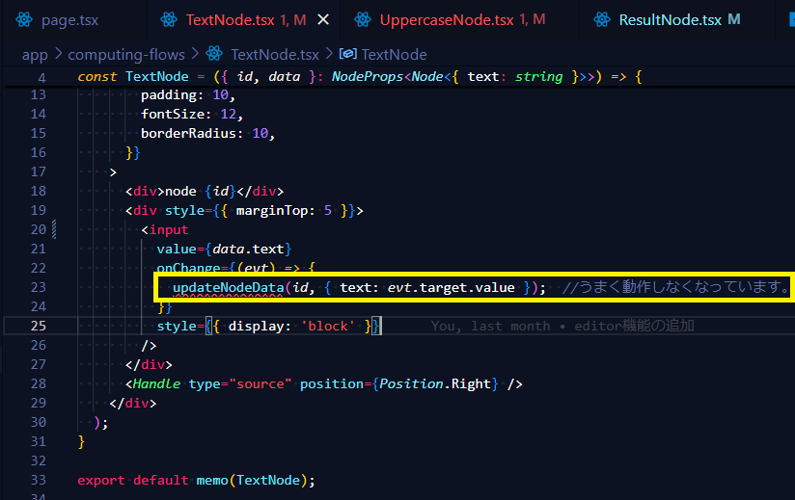Click 'onChange' attribute on line 22
Viewport: 795px width, 500px height.
[x=188, y=268]
